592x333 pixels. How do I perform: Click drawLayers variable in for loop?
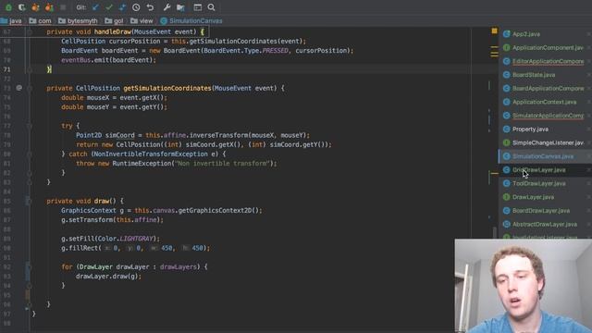coord(179,267)
